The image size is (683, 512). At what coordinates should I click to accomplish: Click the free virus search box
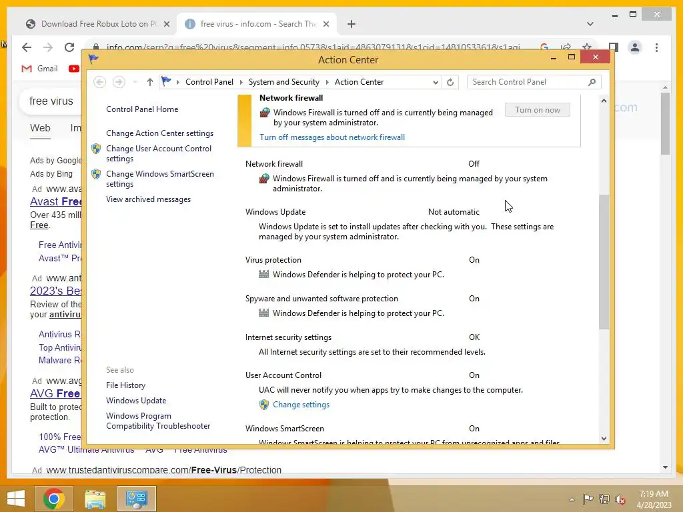point(51,101)
